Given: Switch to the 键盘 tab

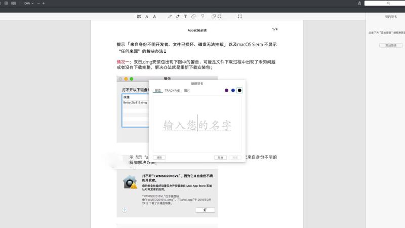Looking at the screenshot, I should 158,91.
